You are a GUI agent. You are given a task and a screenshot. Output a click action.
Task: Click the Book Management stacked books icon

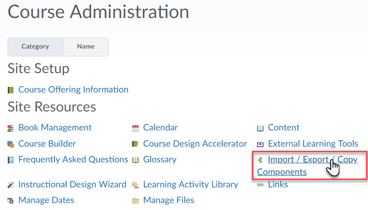11,128
